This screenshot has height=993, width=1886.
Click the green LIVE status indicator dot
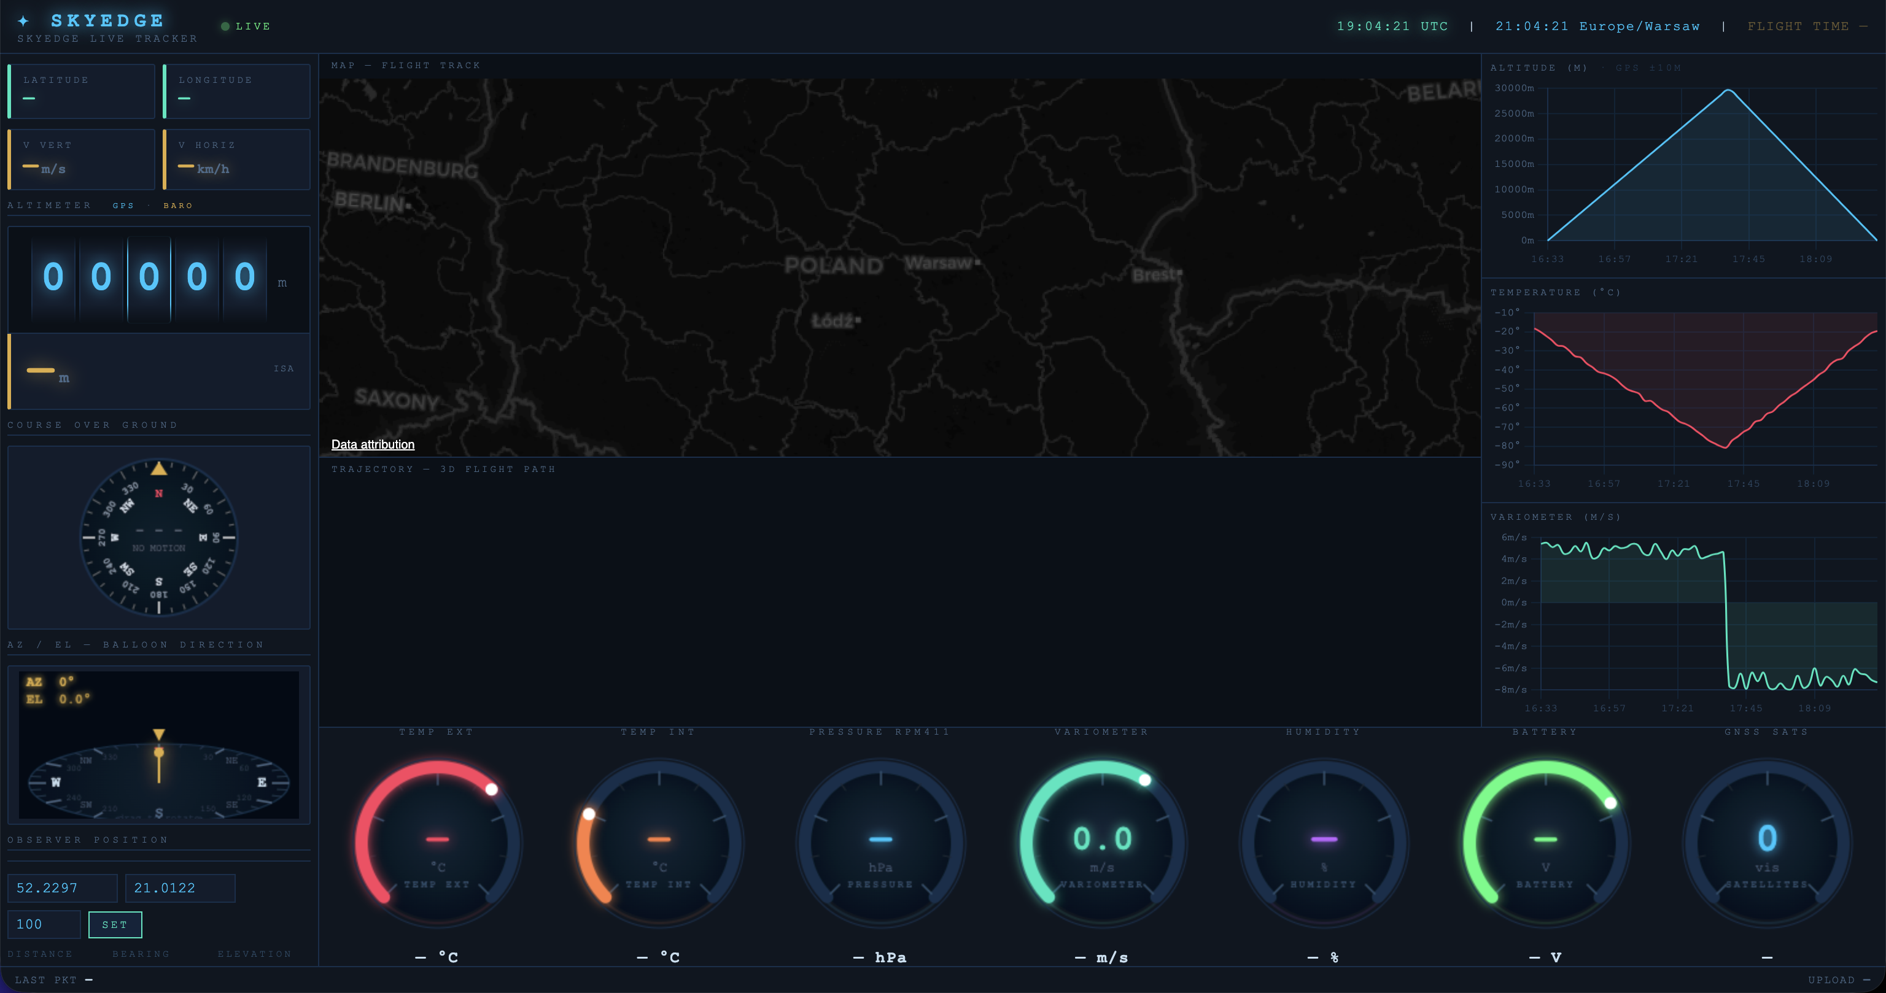click(225, 26)
